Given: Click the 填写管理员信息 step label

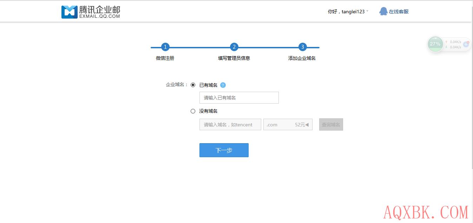Looking at the screenshot, I should click(x=234, y=58).
